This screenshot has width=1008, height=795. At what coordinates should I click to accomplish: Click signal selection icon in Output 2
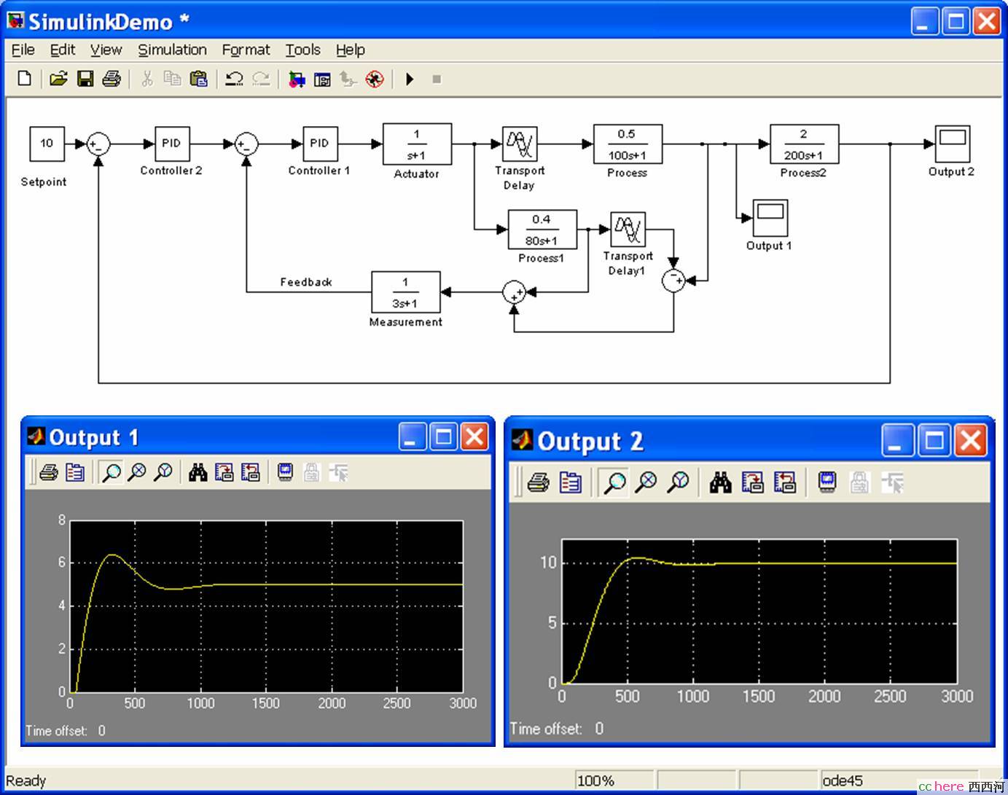[892, 482]
